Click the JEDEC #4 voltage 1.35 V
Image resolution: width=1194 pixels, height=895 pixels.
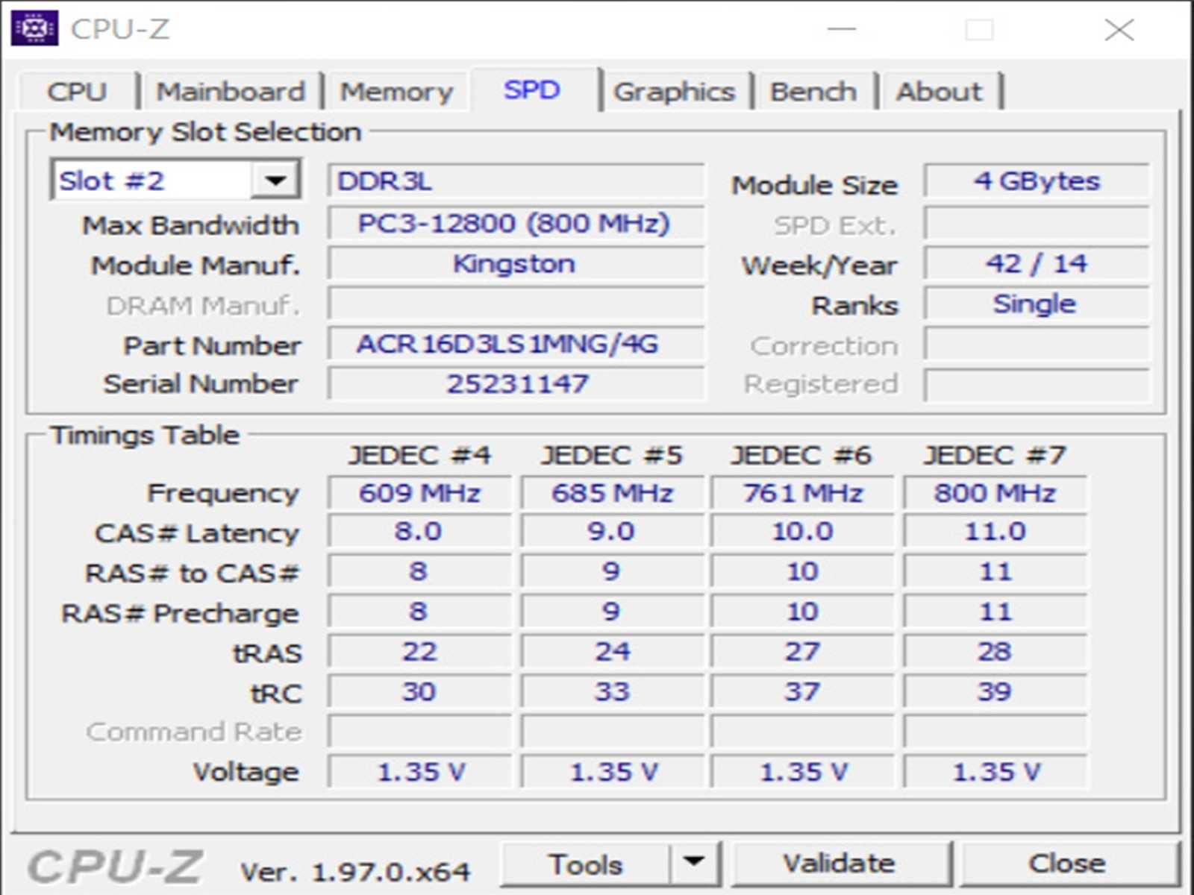pos(419,772)
